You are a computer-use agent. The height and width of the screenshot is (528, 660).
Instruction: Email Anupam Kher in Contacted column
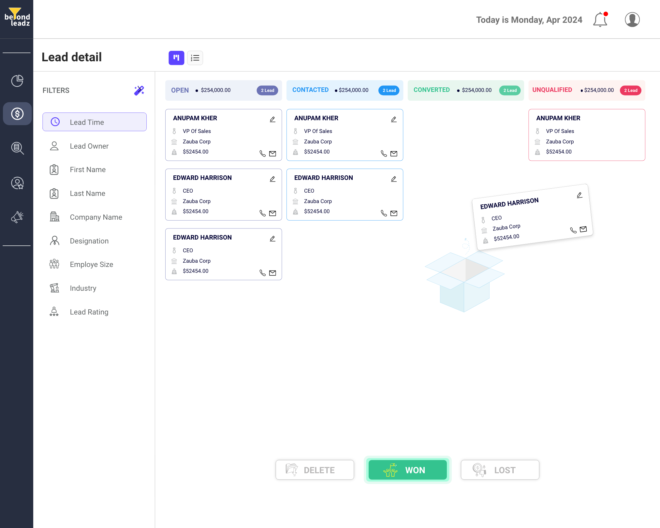click(x=394, y=154)
